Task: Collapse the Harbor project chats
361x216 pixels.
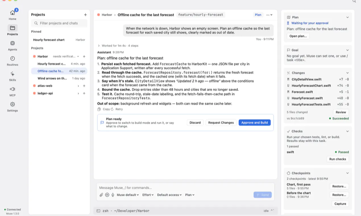Action: click(78, 56)
